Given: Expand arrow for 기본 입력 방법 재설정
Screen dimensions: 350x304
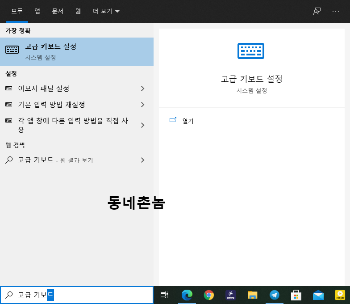Looking at the screenshot, I should pos(143,105).
